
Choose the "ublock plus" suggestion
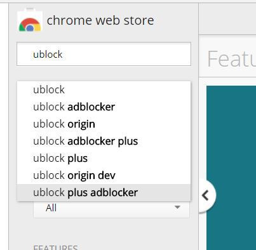click(104, 158)
